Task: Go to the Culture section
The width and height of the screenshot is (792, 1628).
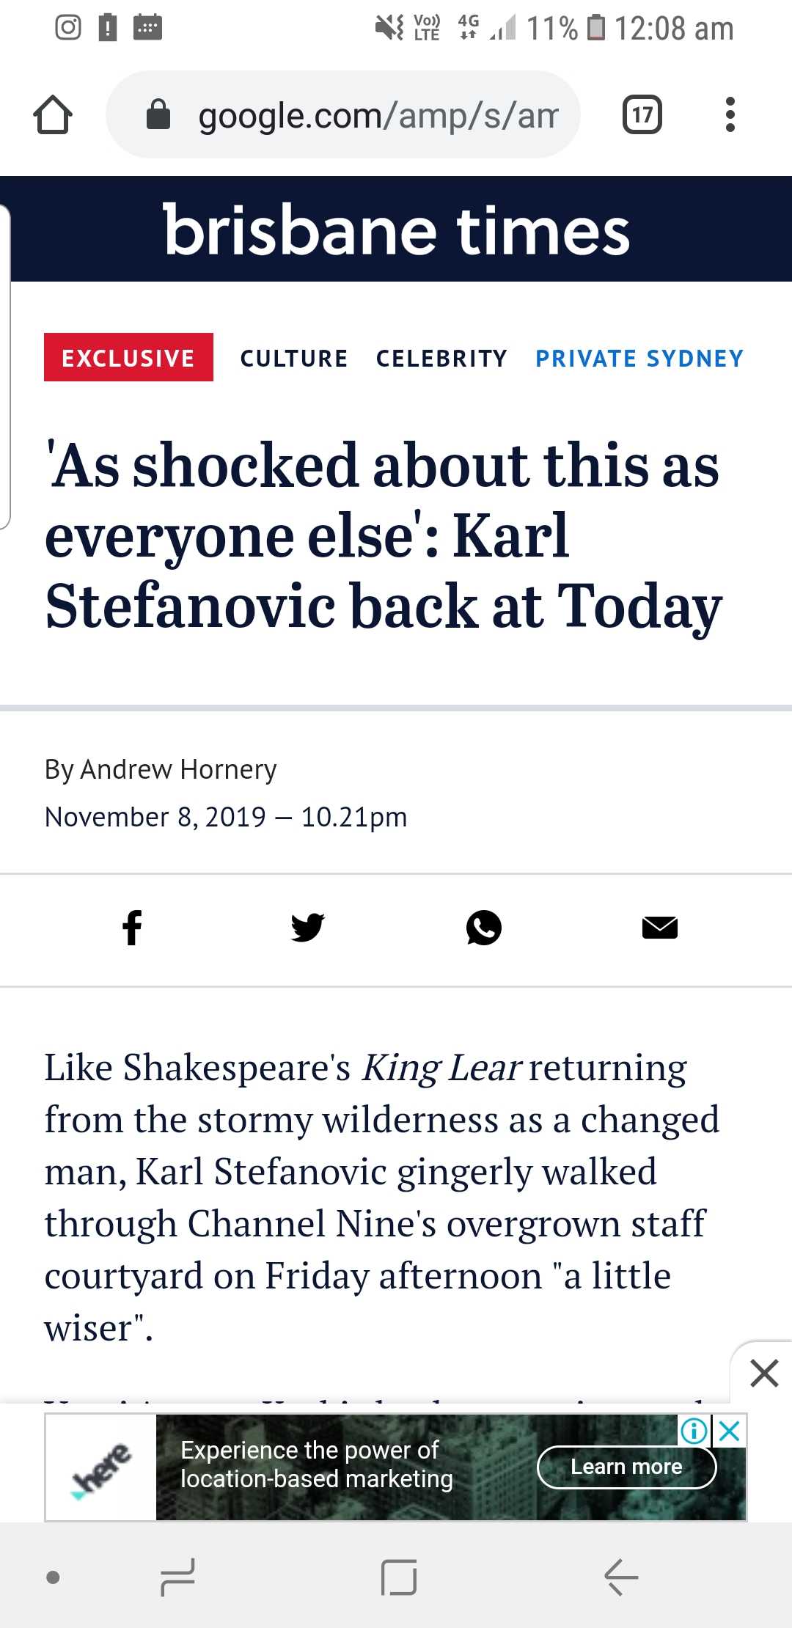Action: [x=294, y=358]
